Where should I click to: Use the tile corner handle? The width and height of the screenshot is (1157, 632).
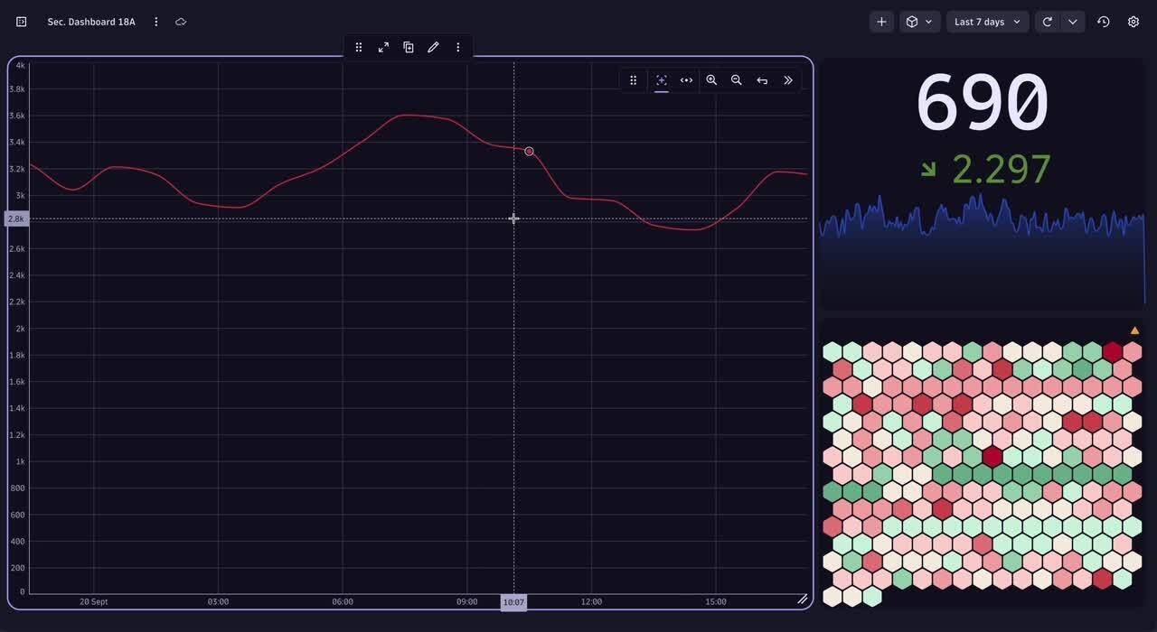tap(803, 599)
